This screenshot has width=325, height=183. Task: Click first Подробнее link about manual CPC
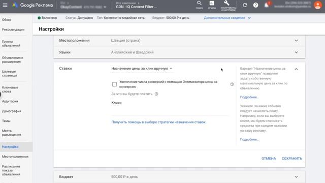[x=249, y=97]
